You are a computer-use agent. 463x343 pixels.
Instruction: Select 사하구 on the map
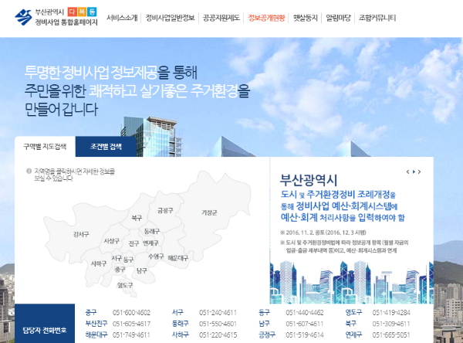tap(98, 263)
